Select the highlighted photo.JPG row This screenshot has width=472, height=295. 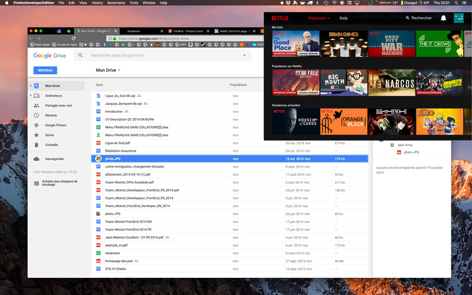point(230,159)
